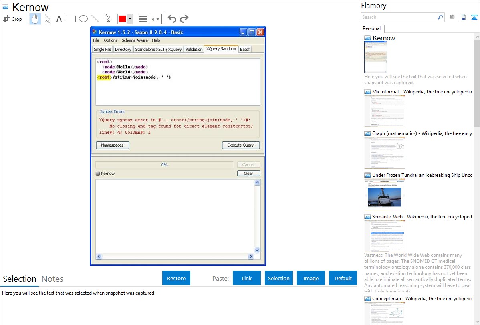This screenshot has height=325, width=480.
Task: Open the Personal tab
Action: tap(371, 28)
